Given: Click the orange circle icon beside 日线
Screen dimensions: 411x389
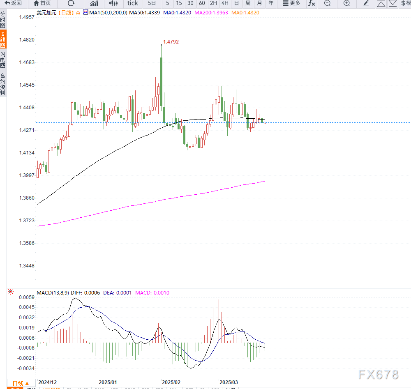Looking at the screenshot, I should (78, 13).
